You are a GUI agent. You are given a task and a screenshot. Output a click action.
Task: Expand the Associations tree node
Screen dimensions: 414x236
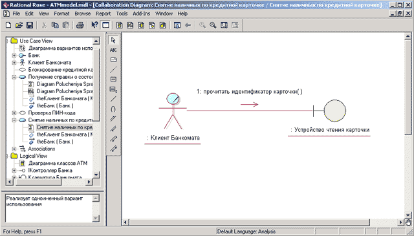coord(14,149)
